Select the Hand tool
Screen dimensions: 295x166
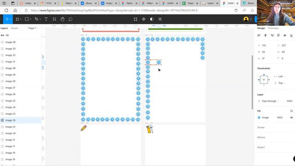tap(63, 19)
